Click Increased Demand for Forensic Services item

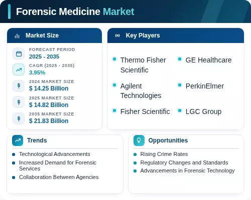58,165
